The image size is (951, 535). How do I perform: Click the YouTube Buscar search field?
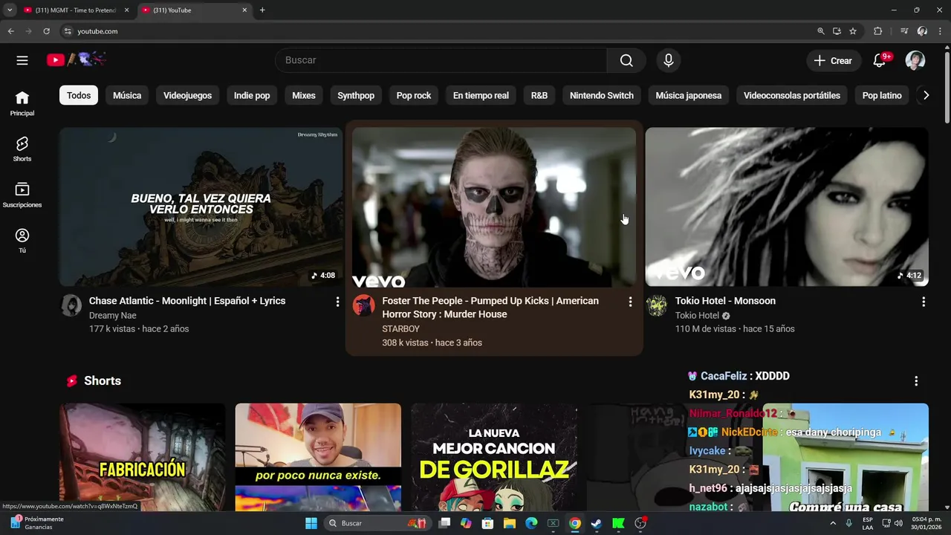(441, 60)
